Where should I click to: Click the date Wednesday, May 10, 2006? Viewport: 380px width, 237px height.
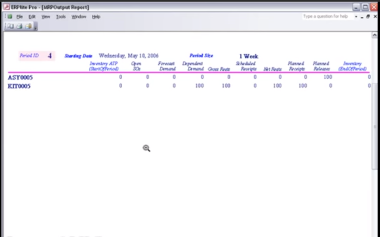click(x=128, y=56)
